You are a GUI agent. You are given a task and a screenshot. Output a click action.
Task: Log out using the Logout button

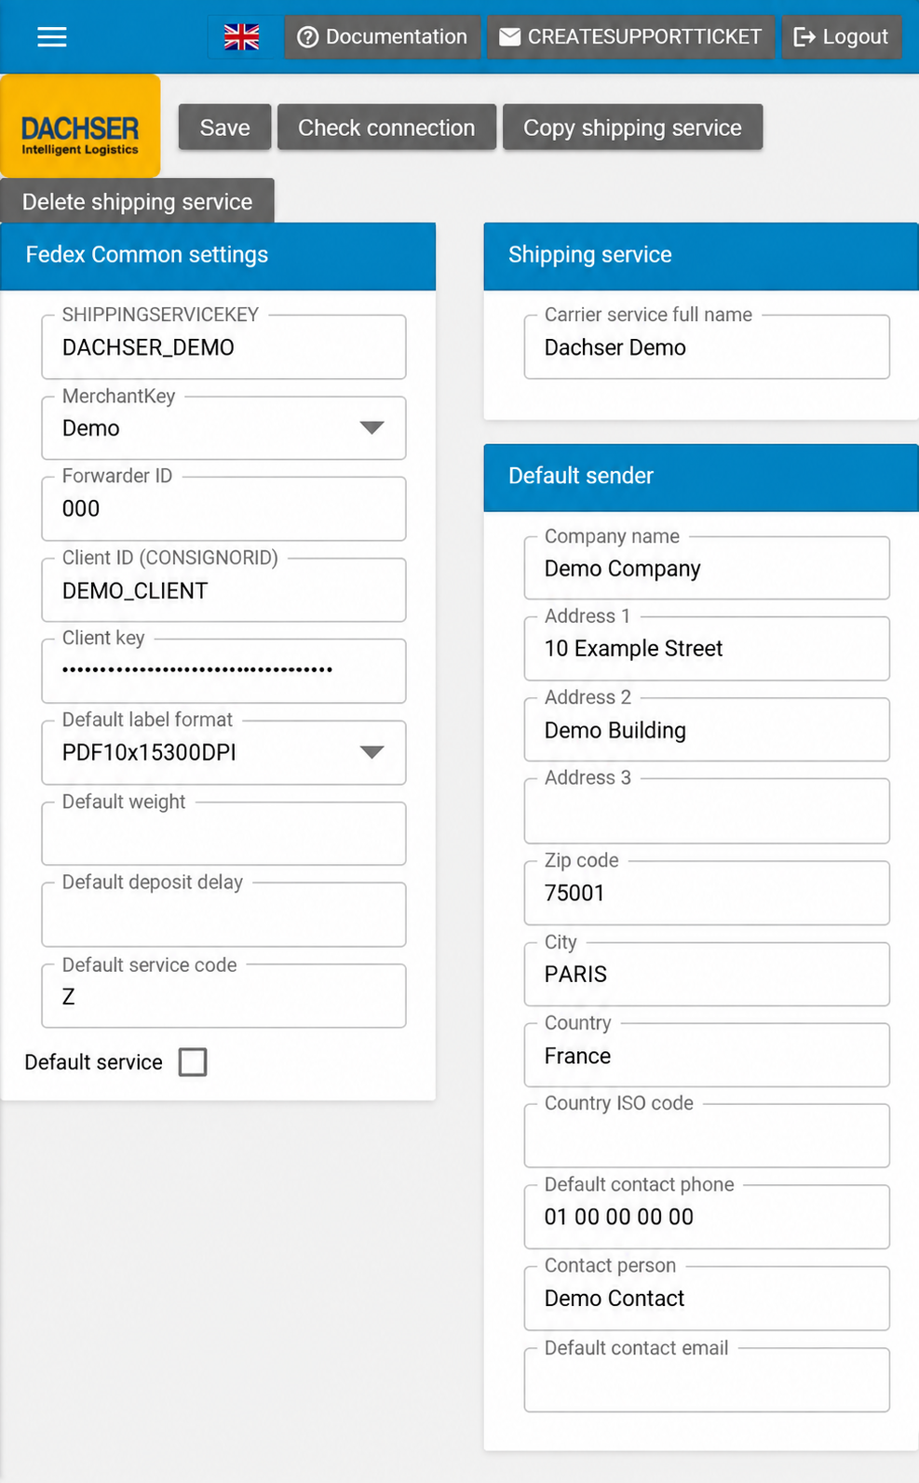click(x=842, y=37)
